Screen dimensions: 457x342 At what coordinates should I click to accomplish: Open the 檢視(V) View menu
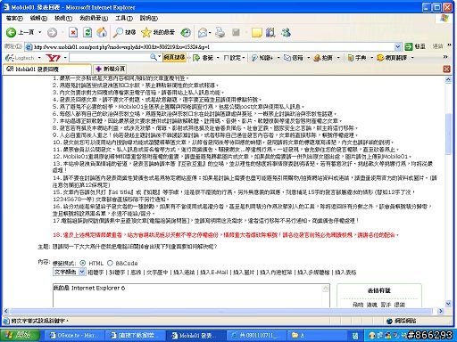coord(63,18)
